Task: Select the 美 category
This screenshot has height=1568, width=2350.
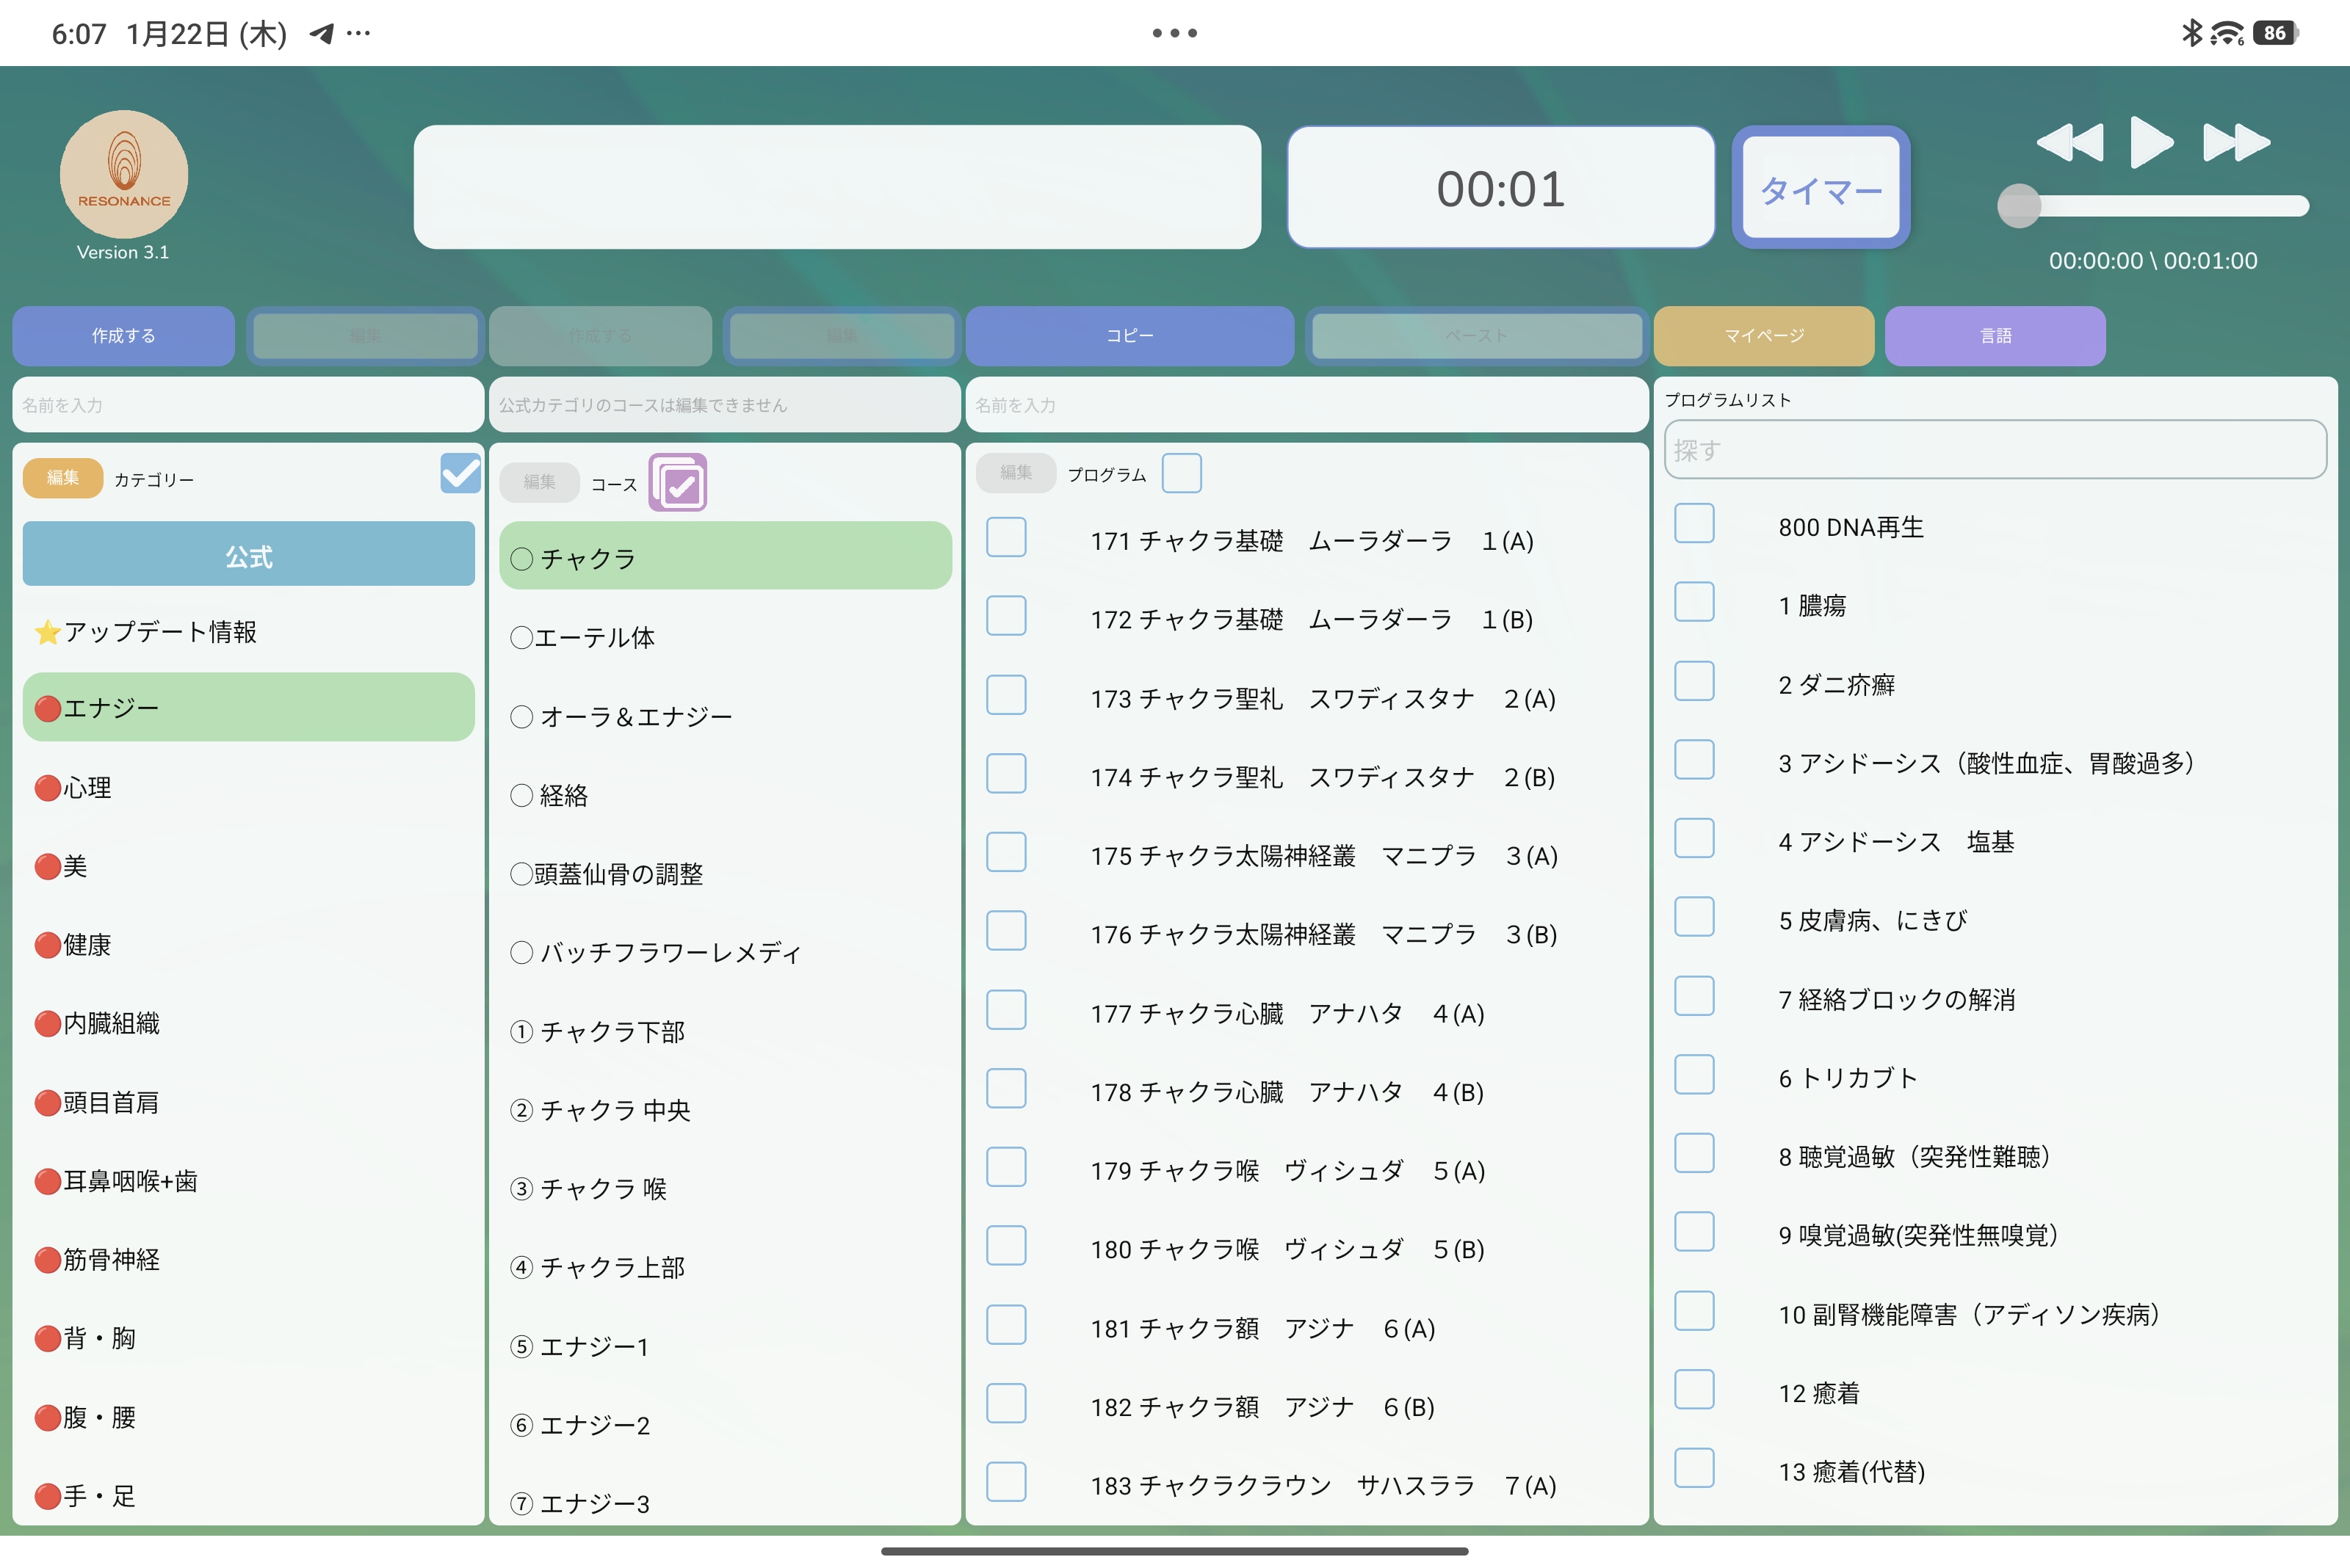Action: pos(248,866)
